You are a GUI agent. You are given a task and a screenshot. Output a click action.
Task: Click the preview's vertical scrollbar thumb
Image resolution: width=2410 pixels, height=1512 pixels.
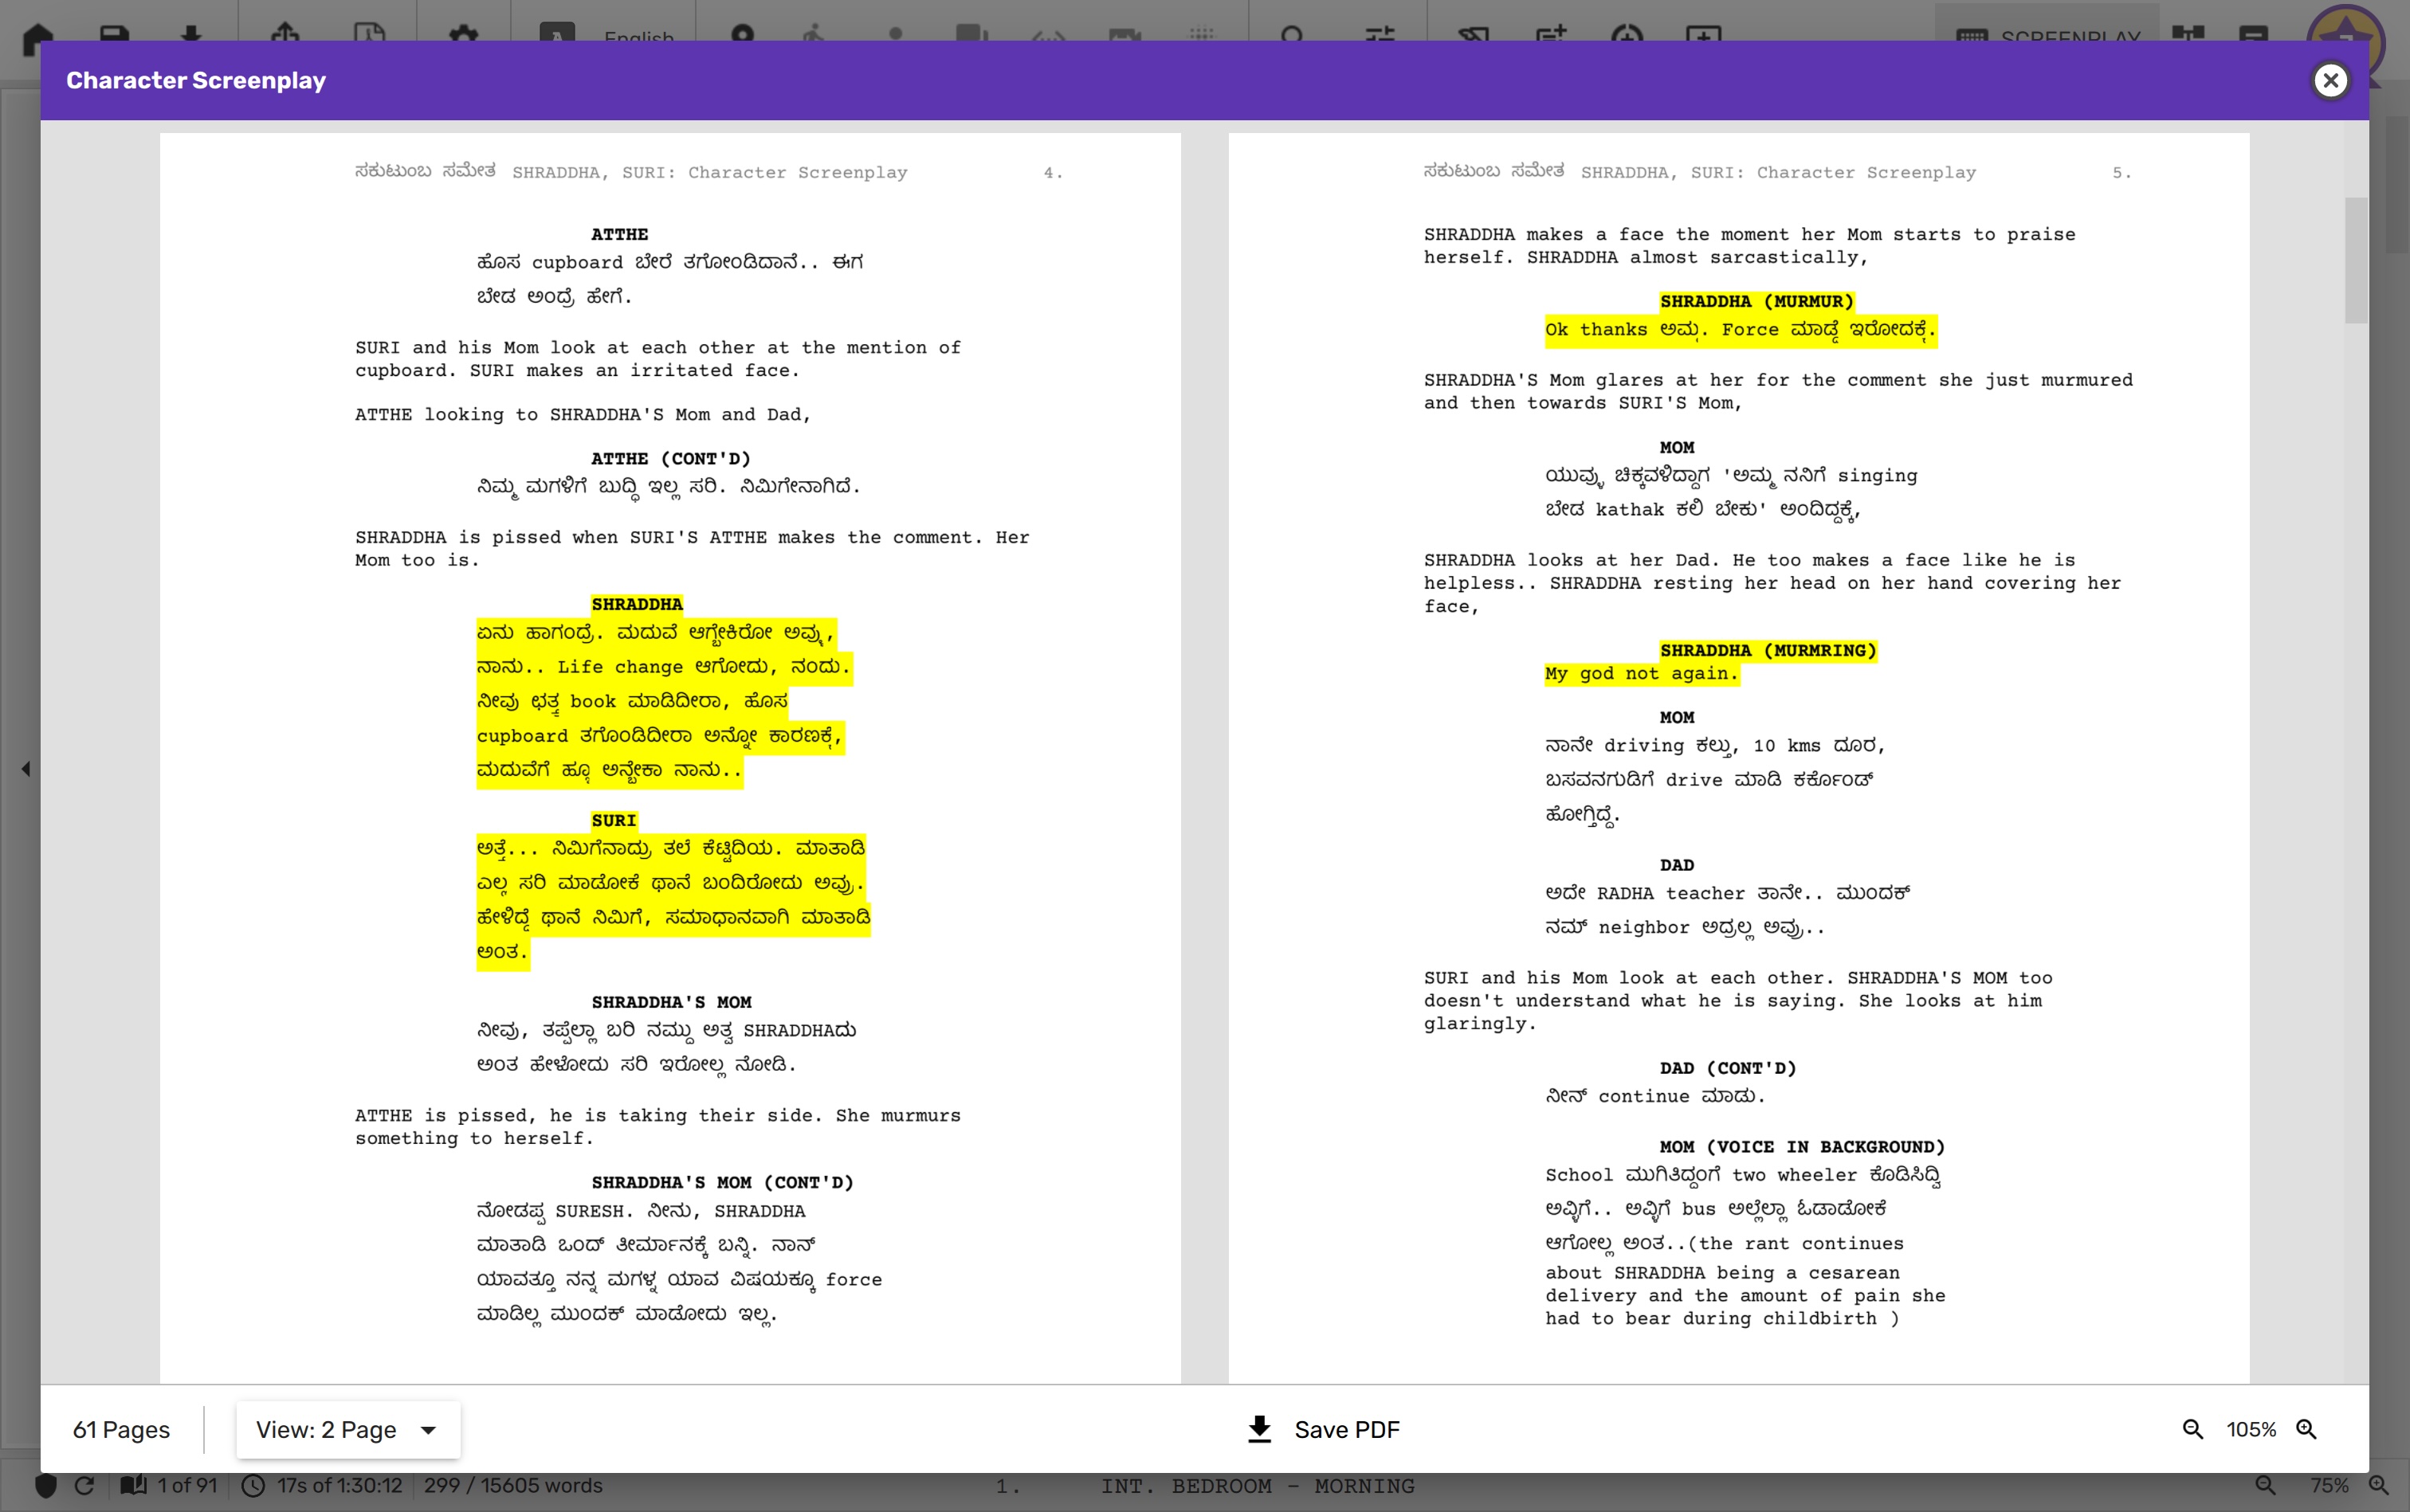click(2355, 260)
